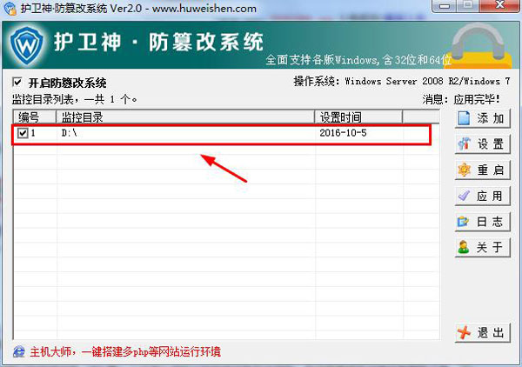Click the 设置时间 column header

[x=358, y=117]
